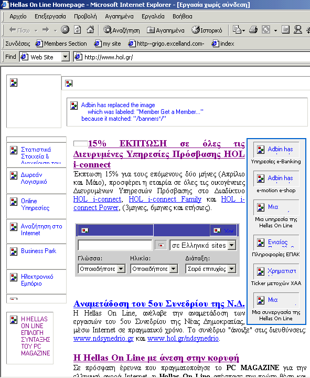Click the Back (Πίσω) arrow button
This screenshot has width=310, height=378.
[x=19, y=30]
